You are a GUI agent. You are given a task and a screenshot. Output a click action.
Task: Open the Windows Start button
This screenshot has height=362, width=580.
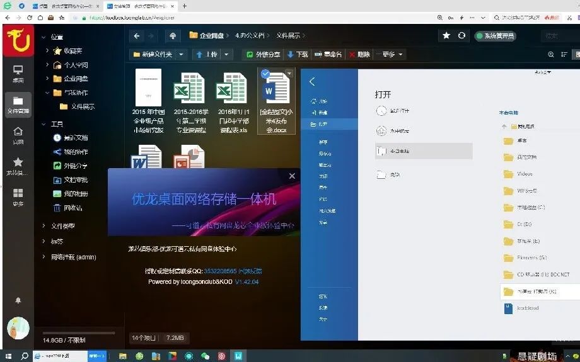point(8,356)
